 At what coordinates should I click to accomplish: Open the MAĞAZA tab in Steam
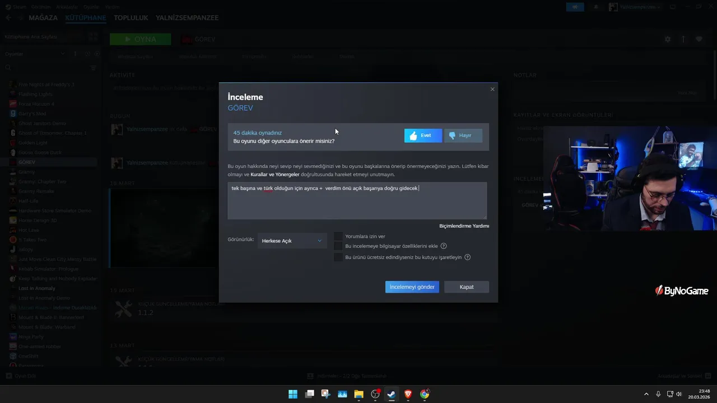point(43,18)
